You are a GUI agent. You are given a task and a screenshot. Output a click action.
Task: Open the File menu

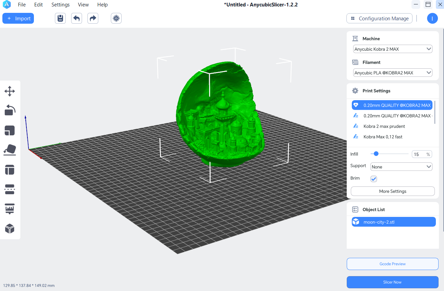click(22, 5)
